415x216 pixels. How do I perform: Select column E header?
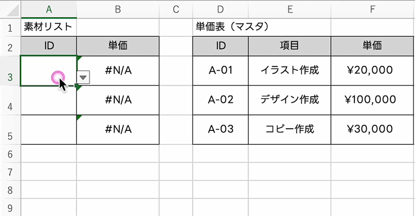coord(289,9)
